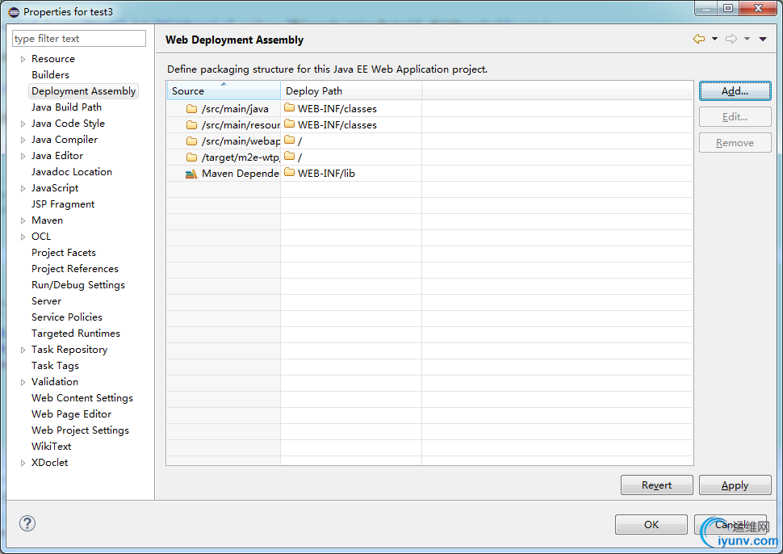Click the Apply button
The height and width of the screenshot is (554, 783).
pos(735,485)
